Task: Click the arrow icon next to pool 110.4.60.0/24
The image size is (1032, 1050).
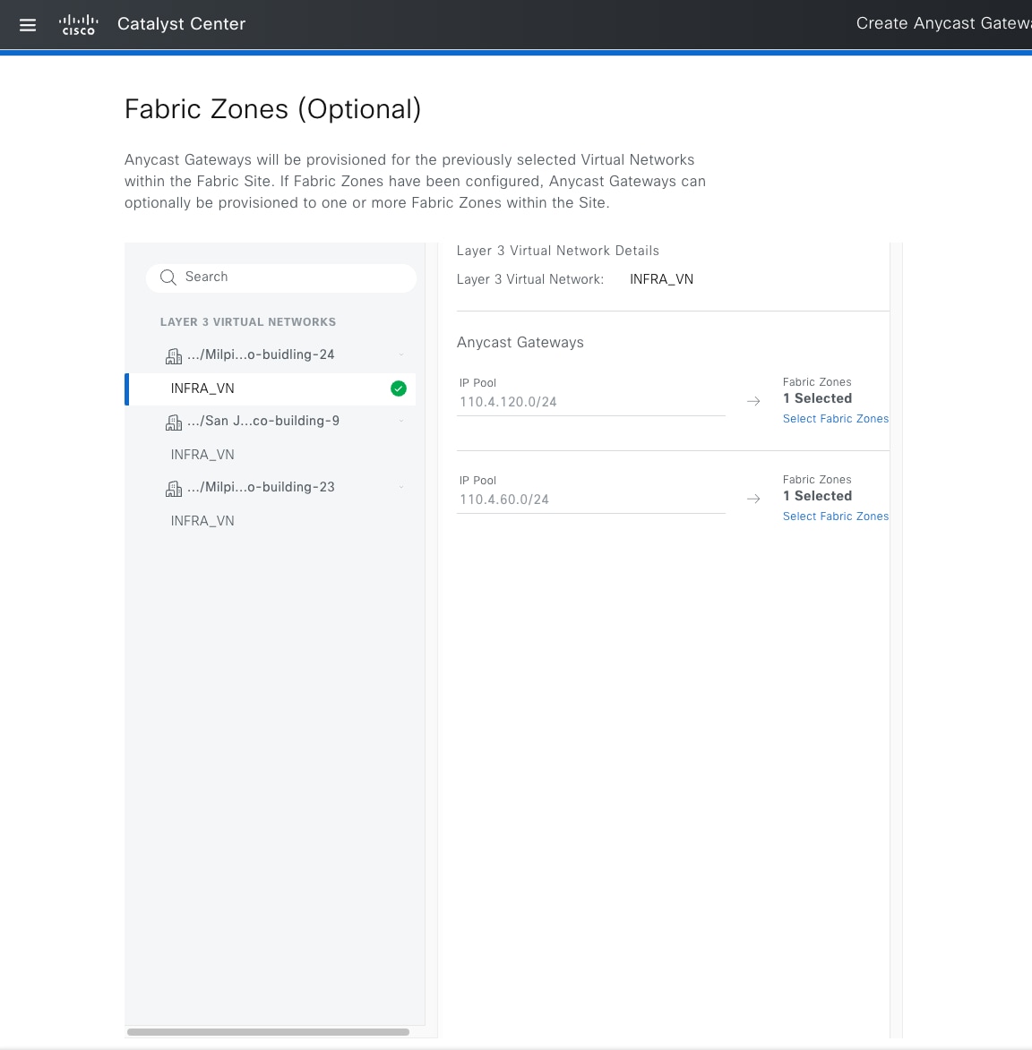Action: tap(752, 499)
